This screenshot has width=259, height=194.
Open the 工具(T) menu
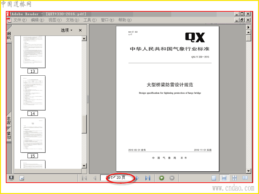tap(90, 20)
